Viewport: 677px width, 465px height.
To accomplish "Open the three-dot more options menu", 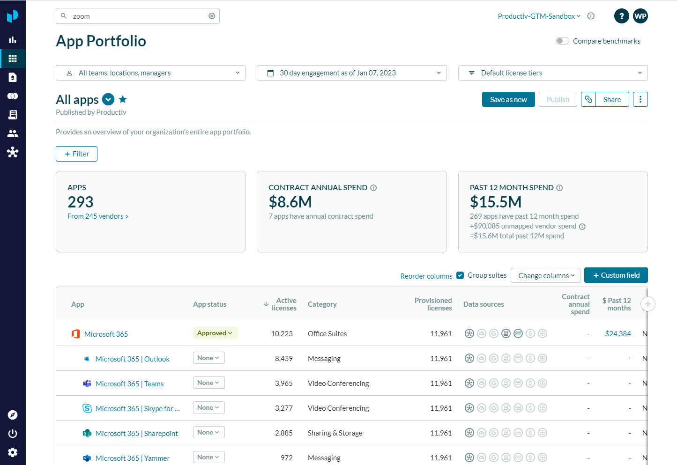I will [x=640, y=99].
